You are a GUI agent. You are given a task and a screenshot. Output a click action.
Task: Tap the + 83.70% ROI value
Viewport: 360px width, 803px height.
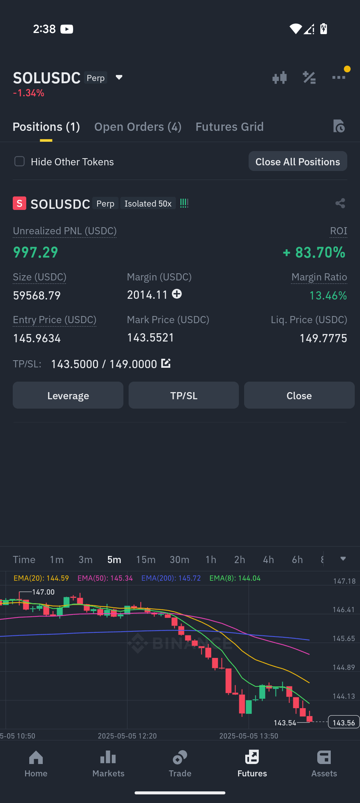tap(314, 252)
